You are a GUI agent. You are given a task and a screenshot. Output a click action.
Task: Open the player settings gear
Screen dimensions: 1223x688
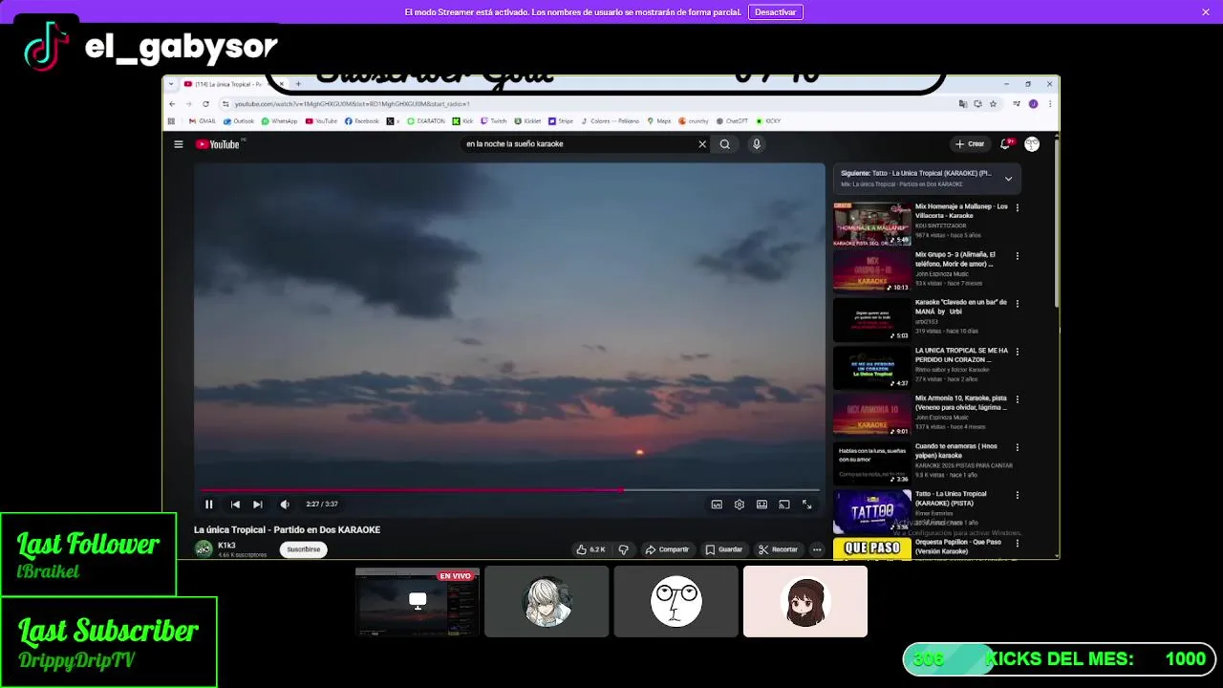(x=740, y=505)
